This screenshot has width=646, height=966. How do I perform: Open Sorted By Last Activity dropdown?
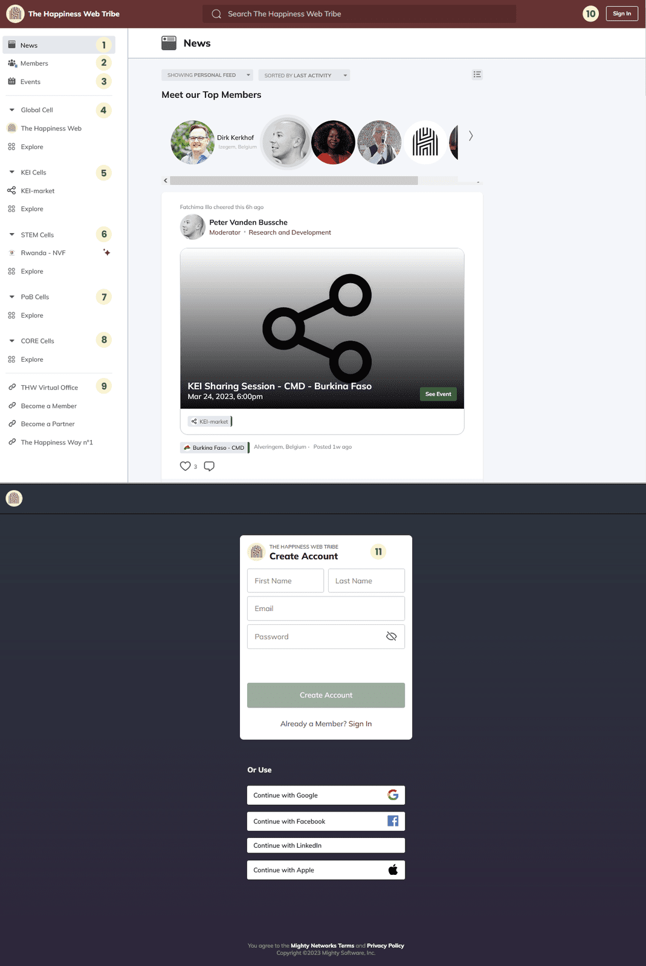(304, 75)
